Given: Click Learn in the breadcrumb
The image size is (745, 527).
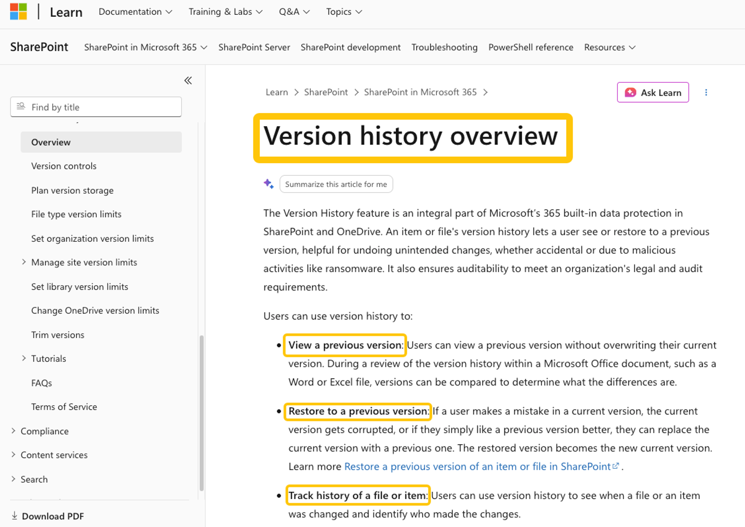Looking at the screenshot, I should coord(277,92).
